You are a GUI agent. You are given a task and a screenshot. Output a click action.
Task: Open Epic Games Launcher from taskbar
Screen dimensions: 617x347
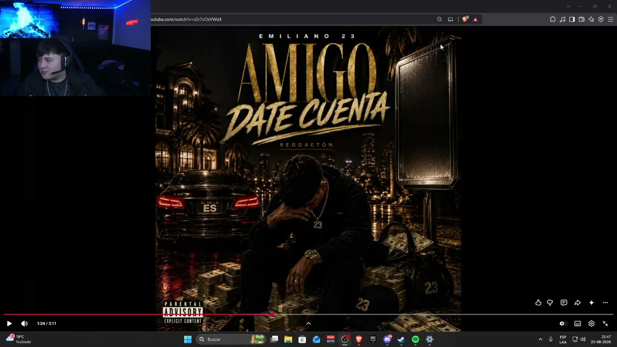click(373, 339)
